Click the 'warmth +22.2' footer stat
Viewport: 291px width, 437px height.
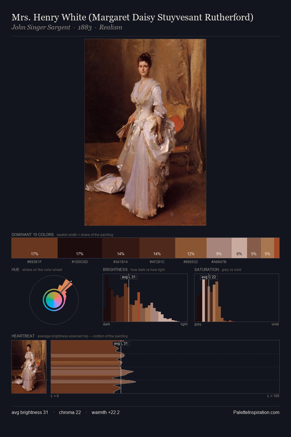pyautogui.click(x=106, y=413)
